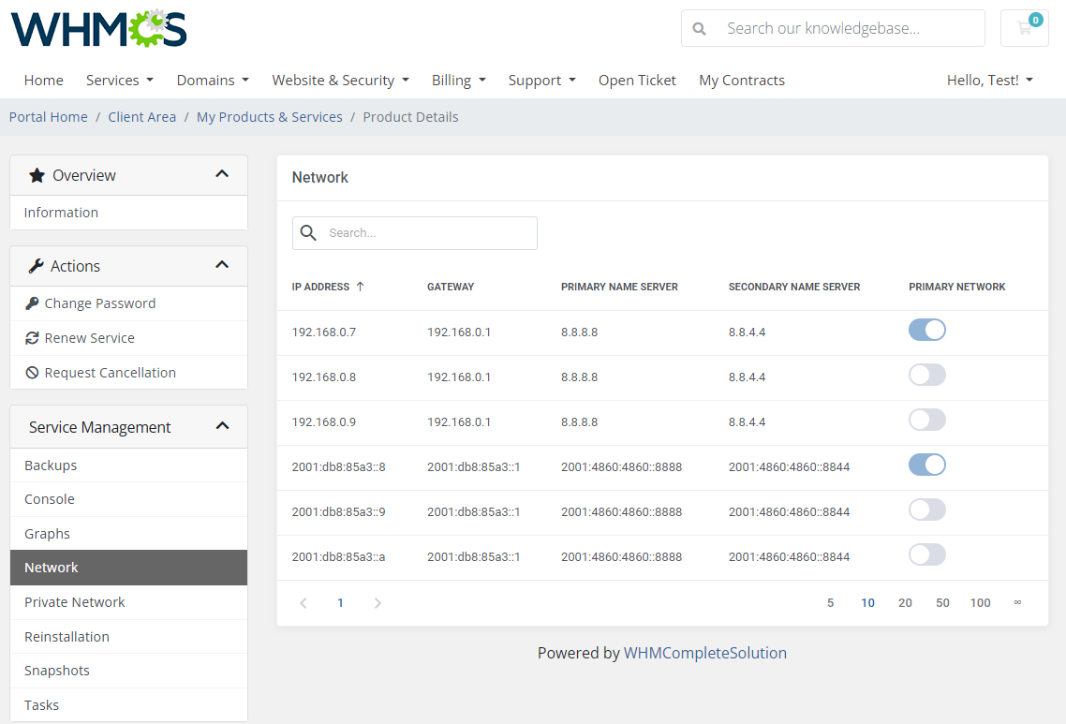Open the WHMCompleteSolution link
Screen dimensions: 1066x724
[x=705, y=653]
